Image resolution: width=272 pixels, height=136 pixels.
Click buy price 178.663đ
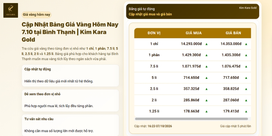pyautogui.click(x=191, y=111)
